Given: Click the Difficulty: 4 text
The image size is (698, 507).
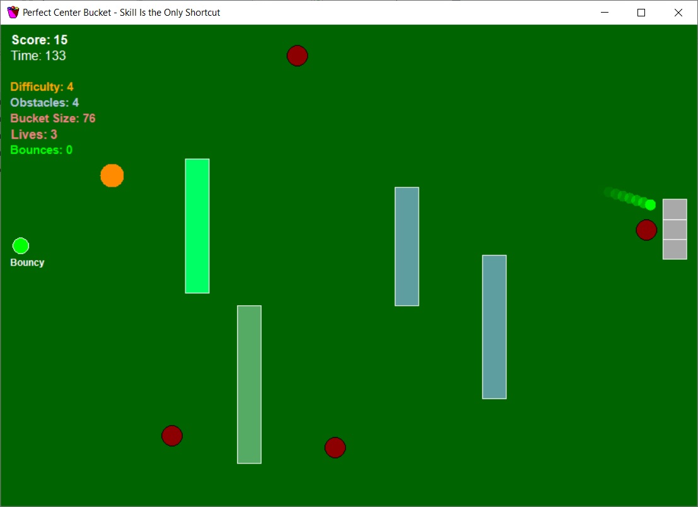Looking at the screenshot, I should [x=42, y=87].
